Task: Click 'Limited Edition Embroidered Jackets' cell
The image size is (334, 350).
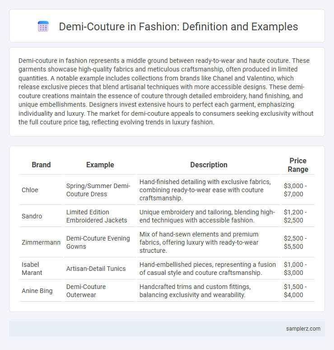Action: pos(100,216)
